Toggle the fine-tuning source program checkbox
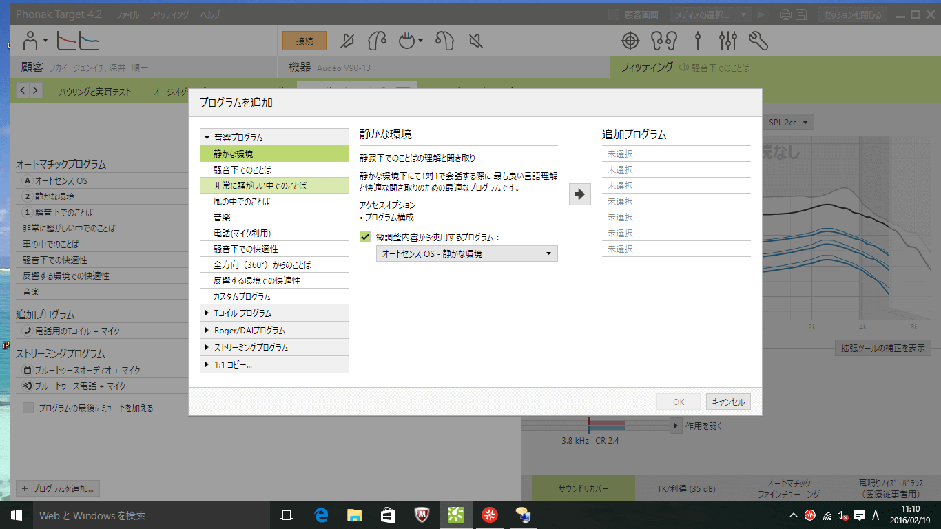Viewport: 941px width, 529px height. coord(366,237)
